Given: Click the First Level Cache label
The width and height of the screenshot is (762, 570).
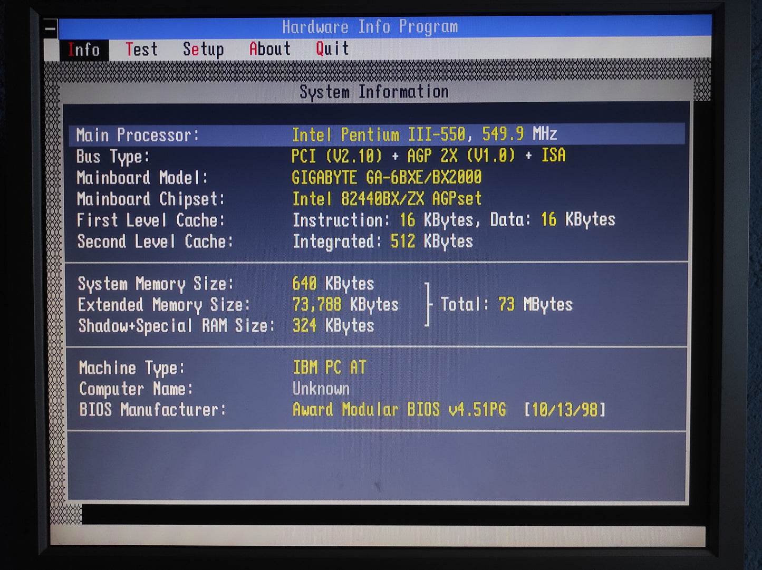Looking at the screenshot, I should tap(151, 220).
